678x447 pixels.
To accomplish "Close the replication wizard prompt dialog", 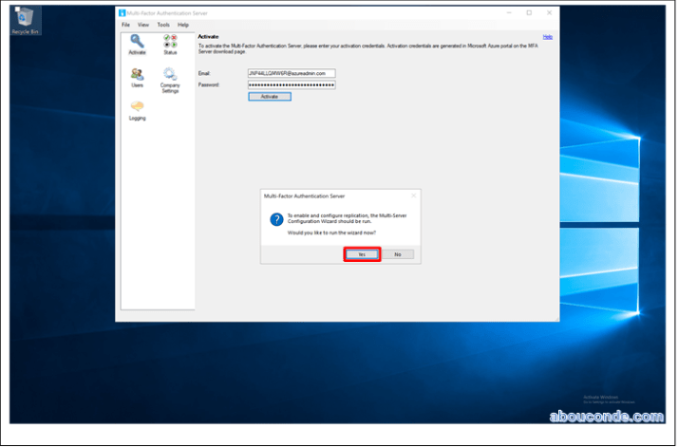I will 414,195.
